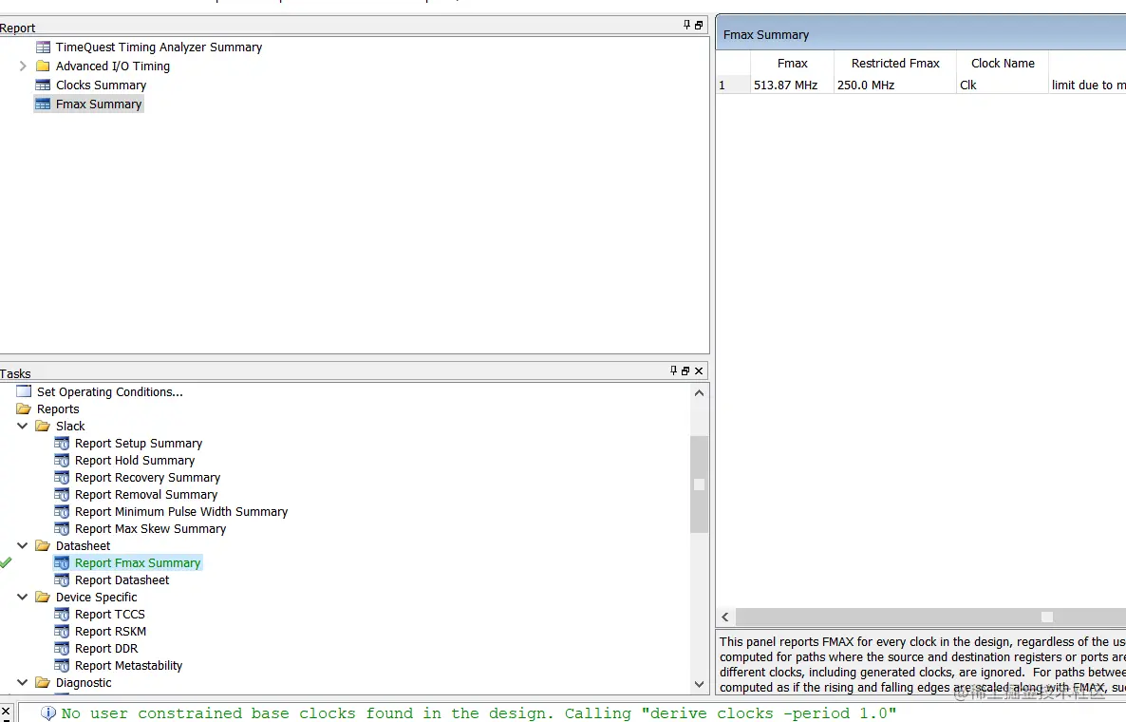Close the message panel with X
1126x722 pixels.
pos(6,712)
